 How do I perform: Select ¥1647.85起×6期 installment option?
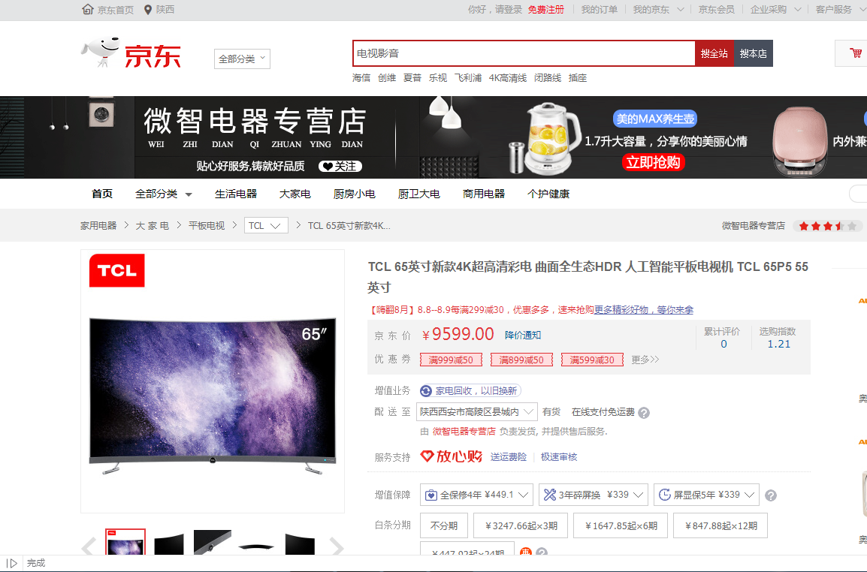(x=621, y=525)
